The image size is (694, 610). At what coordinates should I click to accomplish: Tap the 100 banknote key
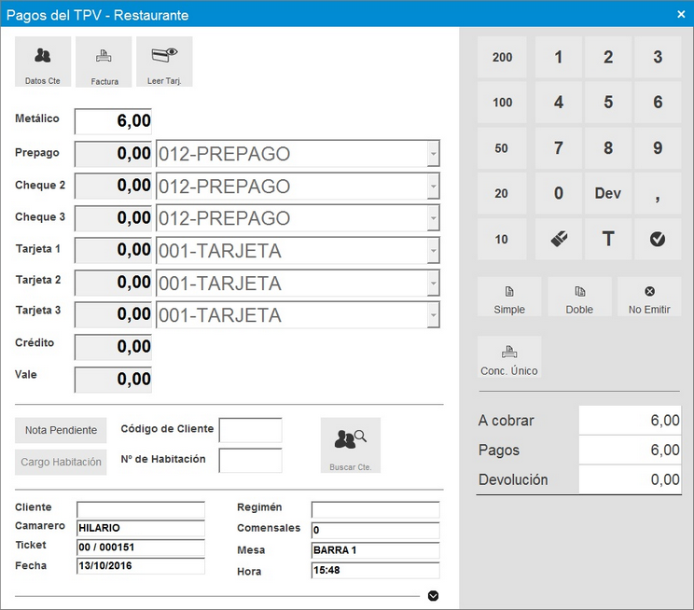tap(502, 103)
